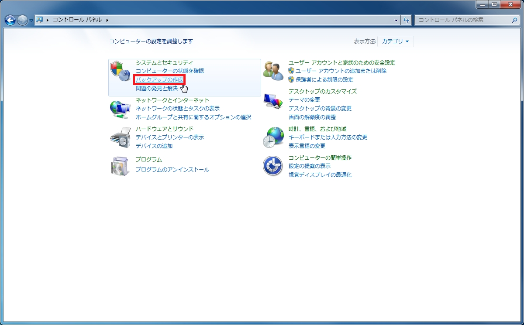This screenshot has height=325, width=524.
Task: Open デスクトップのカスタマイズ heading link
Action: point(323,91)
